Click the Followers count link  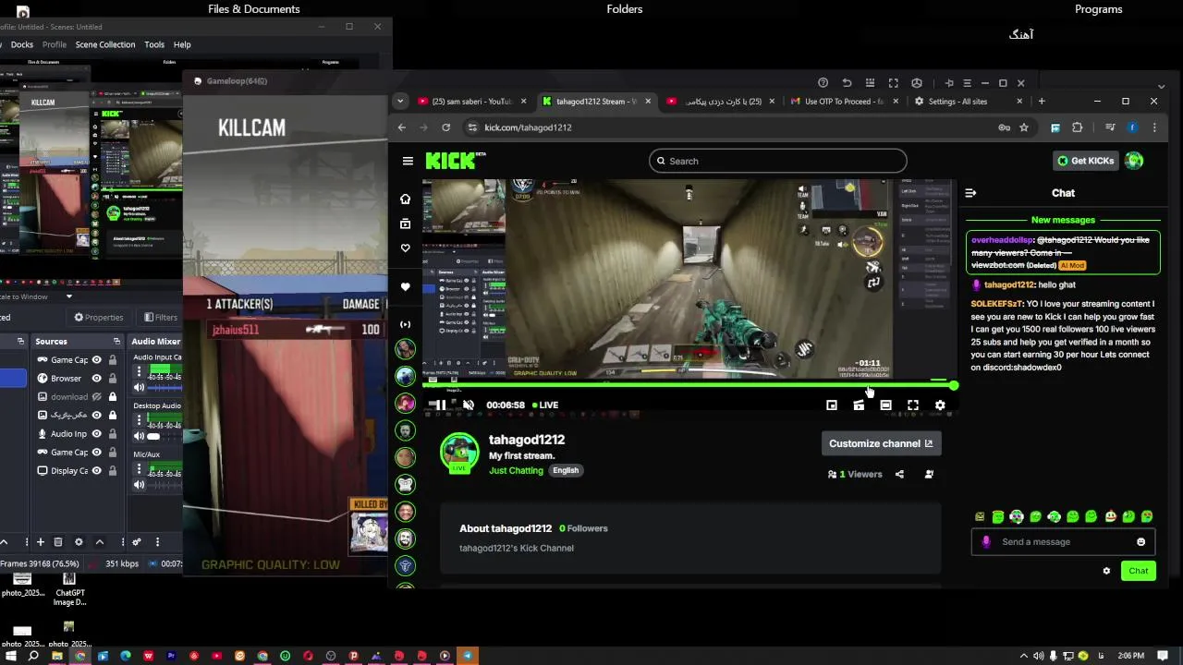pos(583,528)
